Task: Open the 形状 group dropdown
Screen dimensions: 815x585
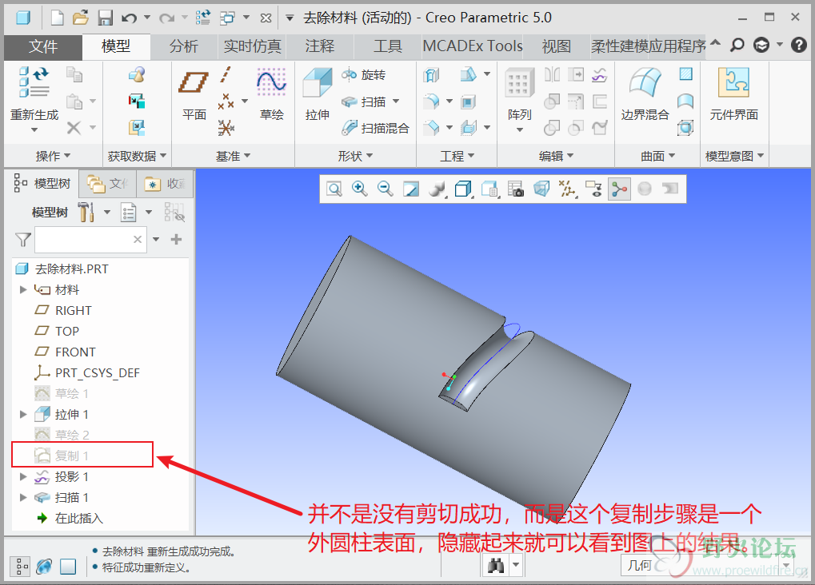Action: [x=355, y=156]
